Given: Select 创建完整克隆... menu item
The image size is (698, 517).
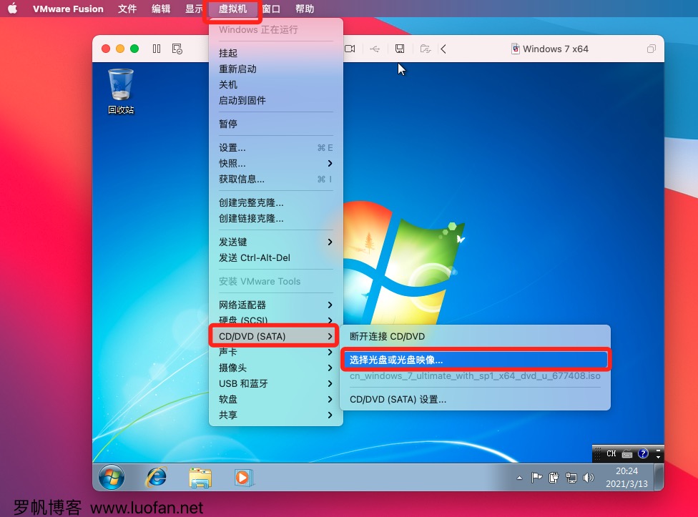Looking at the screenshot, I should coord(276,203).
